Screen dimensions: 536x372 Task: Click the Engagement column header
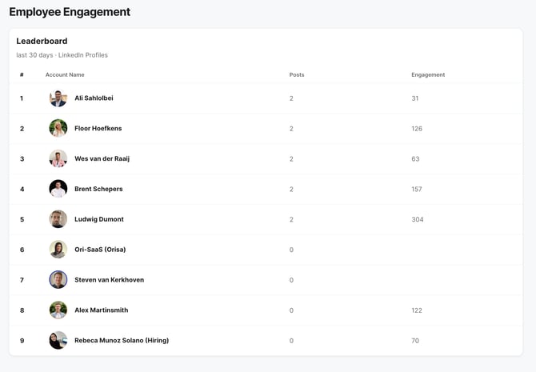click(428, 75)
